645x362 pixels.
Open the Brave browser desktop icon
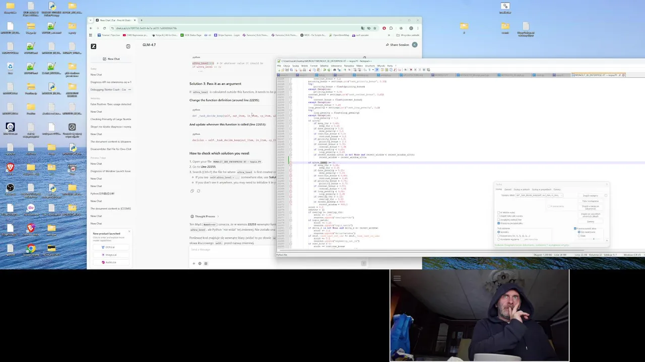click(x=10, y=167)
